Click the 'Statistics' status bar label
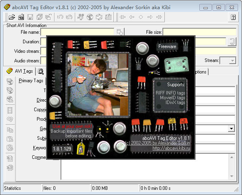This screenshot has height=195, width=242. (x=12, y=188)
